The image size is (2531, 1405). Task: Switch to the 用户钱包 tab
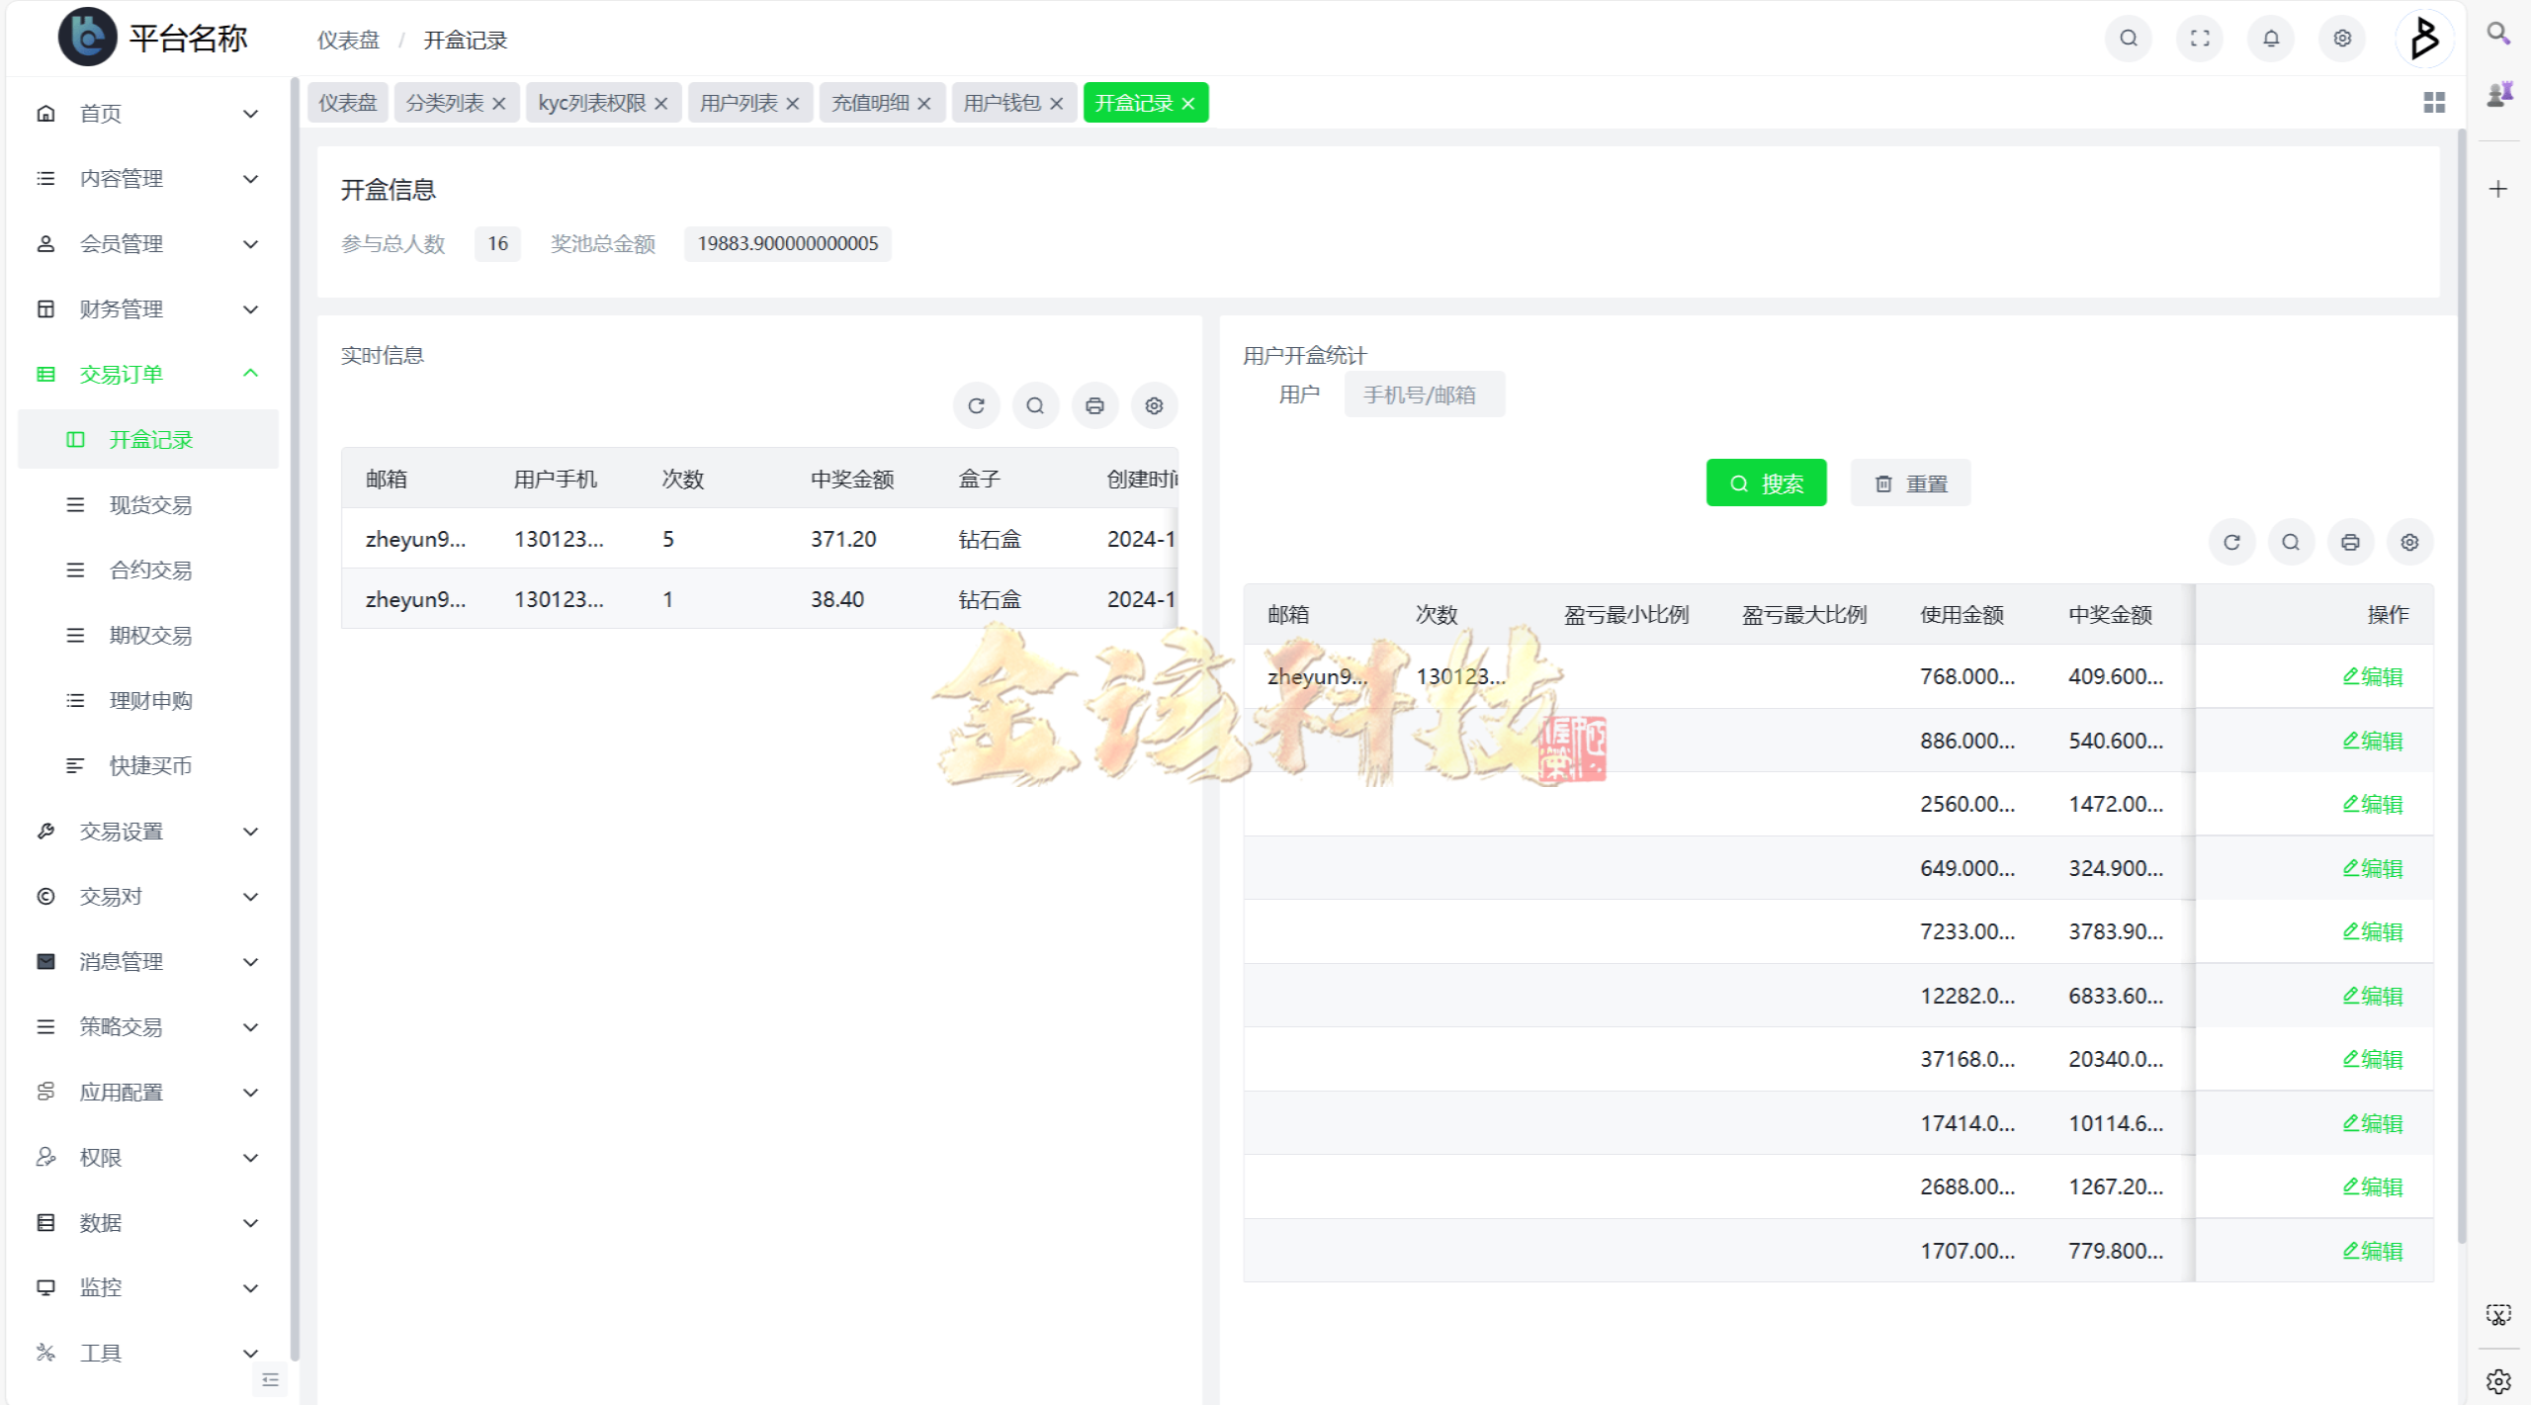[x=1003, y=102]
